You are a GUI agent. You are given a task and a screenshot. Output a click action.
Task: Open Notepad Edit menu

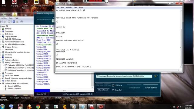62,7
